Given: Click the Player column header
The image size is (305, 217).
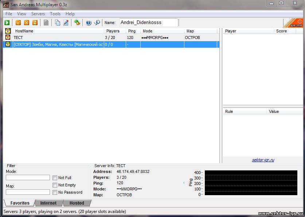Looking at the screenshot, I should [249, 31].
